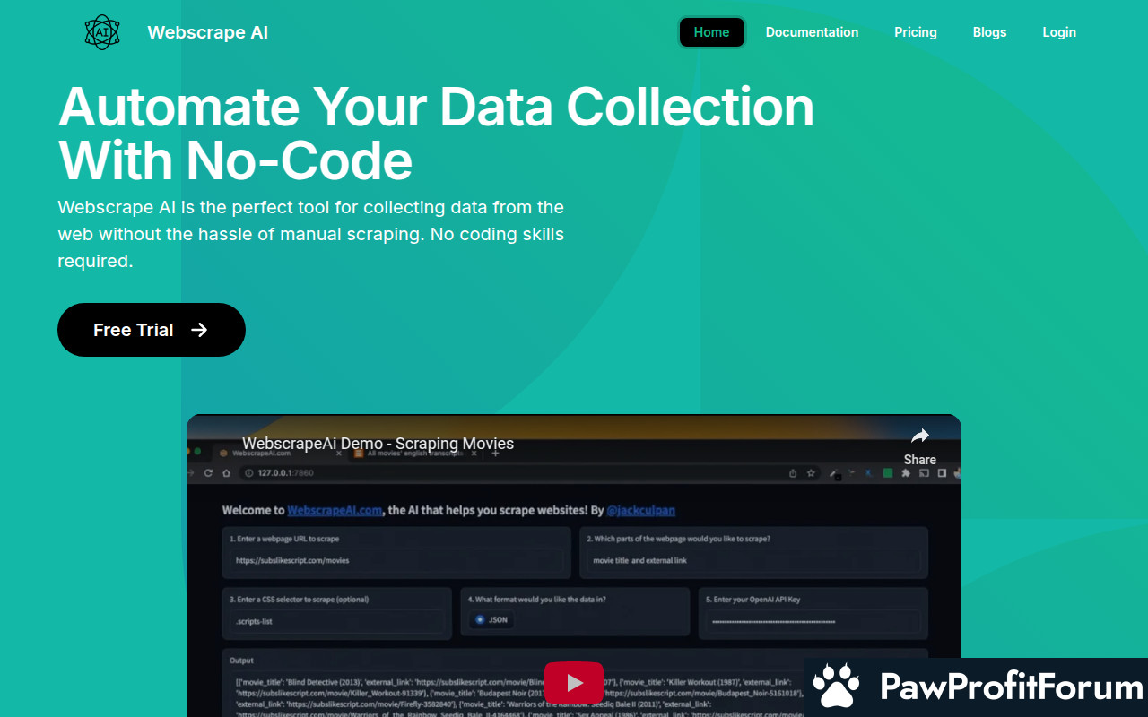Viewport: 1148px width, 717px height.
Task: Click the Output JSON text area
Action: pyautogui.click(x=574, y=692)
